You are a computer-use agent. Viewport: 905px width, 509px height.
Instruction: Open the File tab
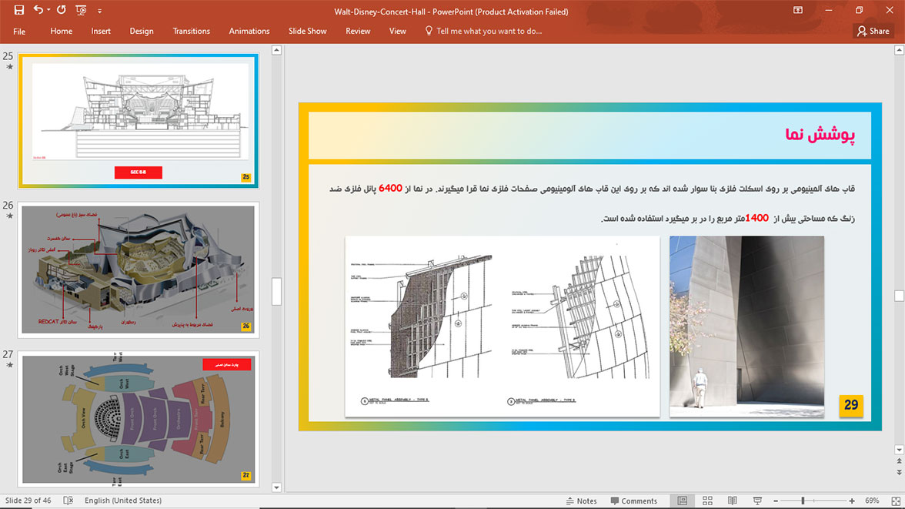pyautogui.click(x=19, y=32)
